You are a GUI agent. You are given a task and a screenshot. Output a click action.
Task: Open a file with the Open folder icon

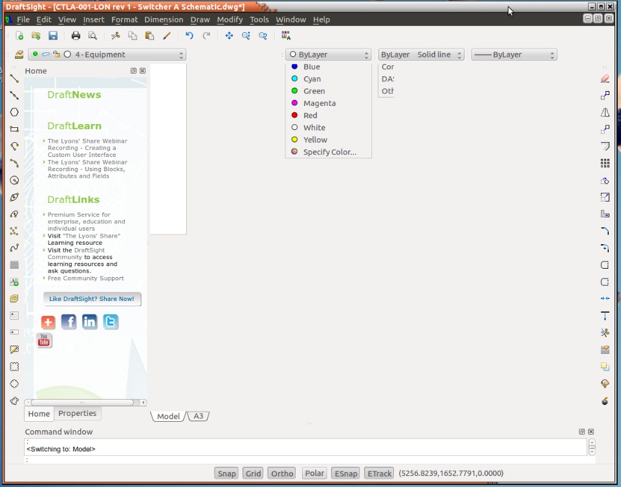pos(36,36)
